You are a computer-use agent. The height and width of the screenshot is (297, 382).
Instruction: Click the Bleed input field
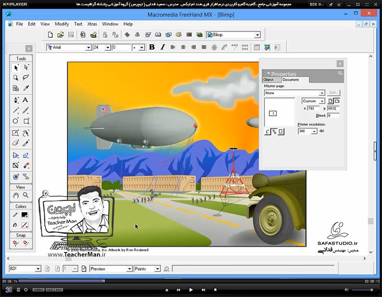pos(333,115)
